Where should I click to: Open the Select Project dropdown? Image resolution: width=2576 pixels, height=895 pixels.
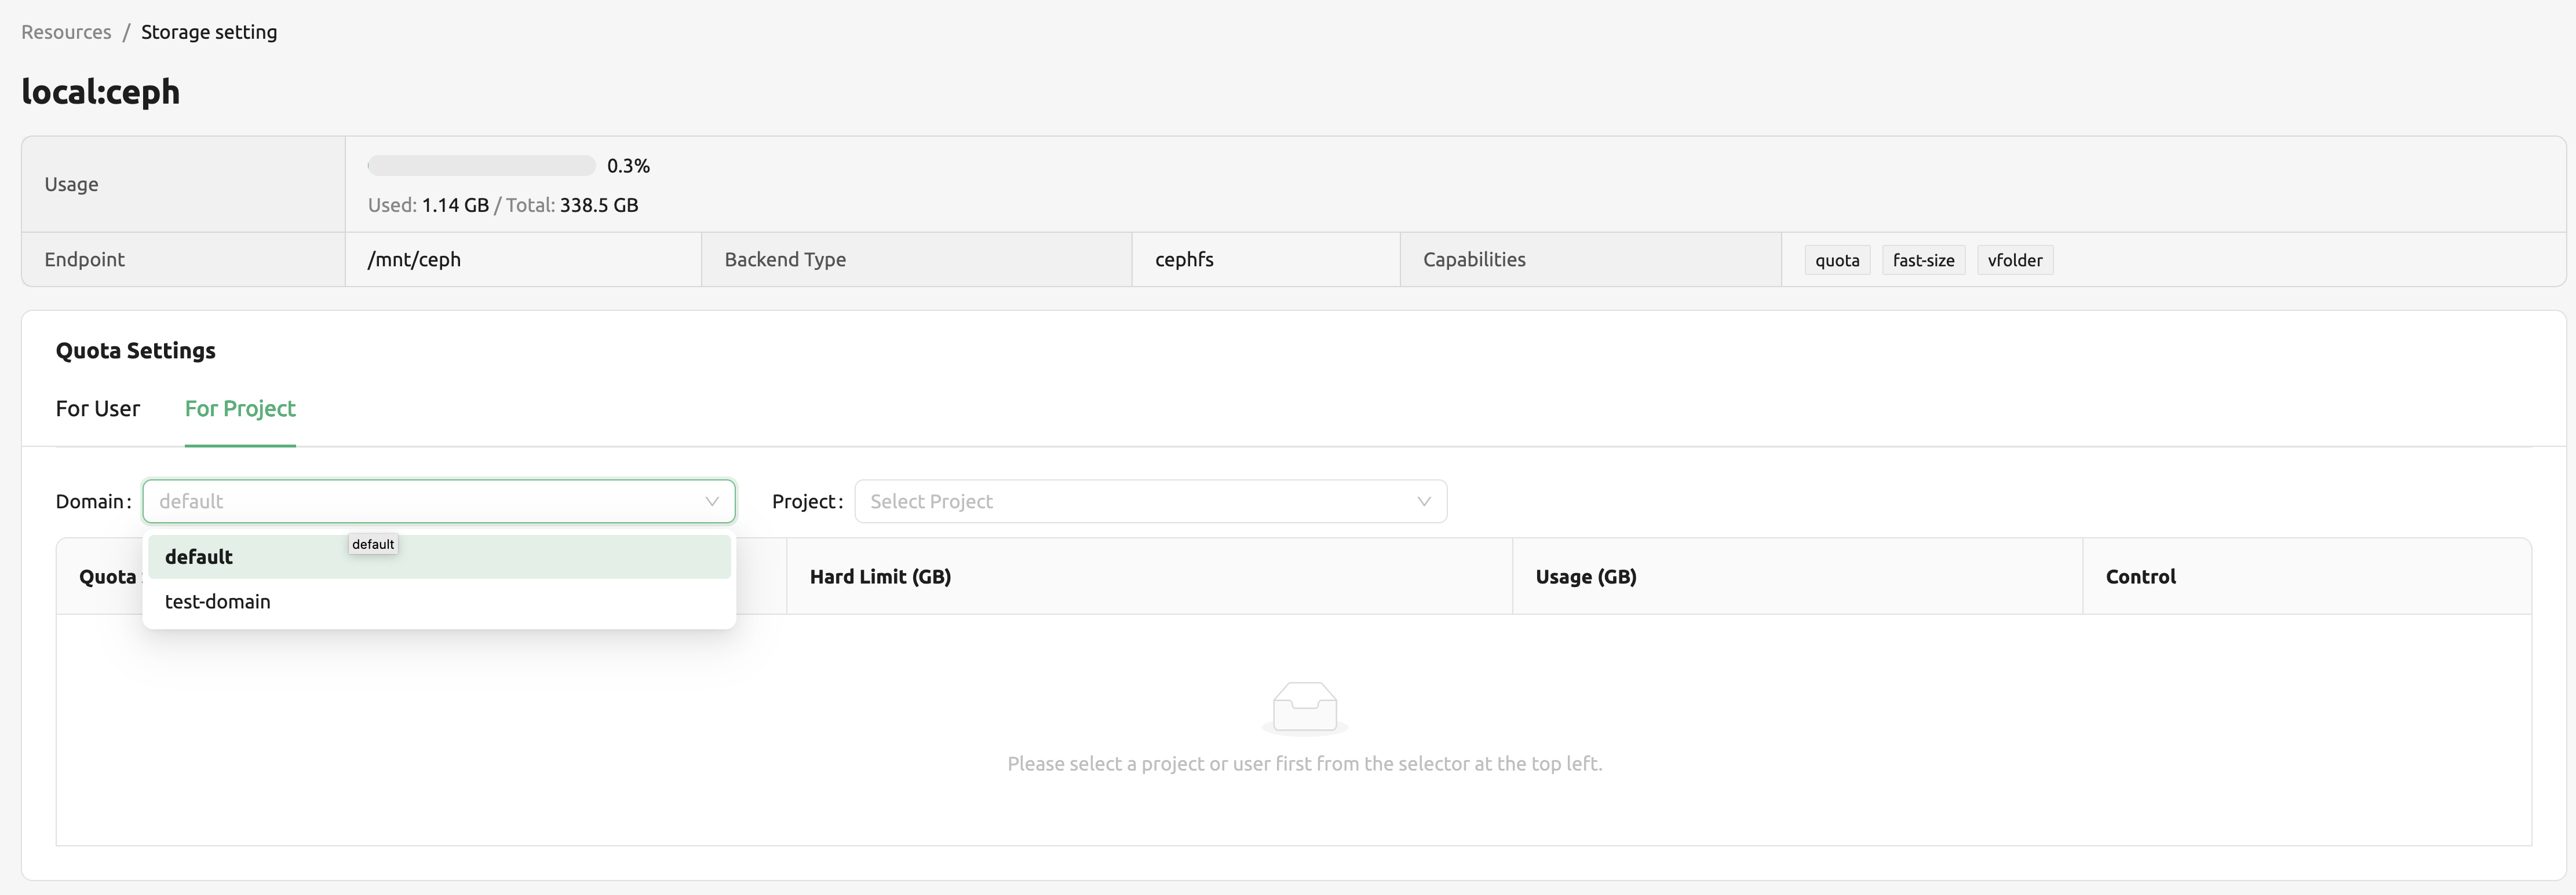tap(1150, 501)
